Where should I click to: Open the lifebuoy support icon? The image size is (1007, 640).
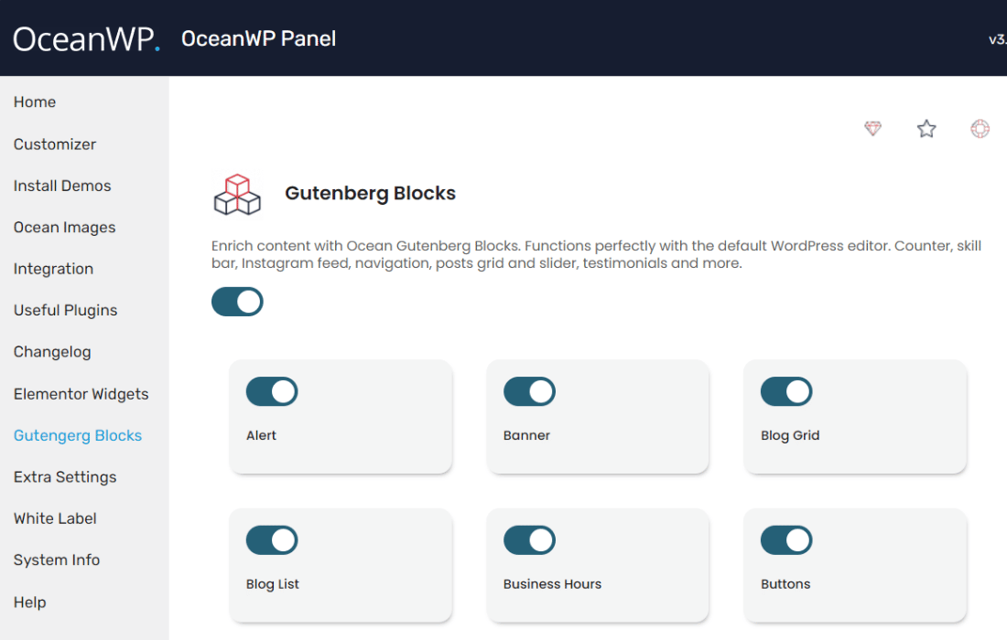tap(980, 129)
